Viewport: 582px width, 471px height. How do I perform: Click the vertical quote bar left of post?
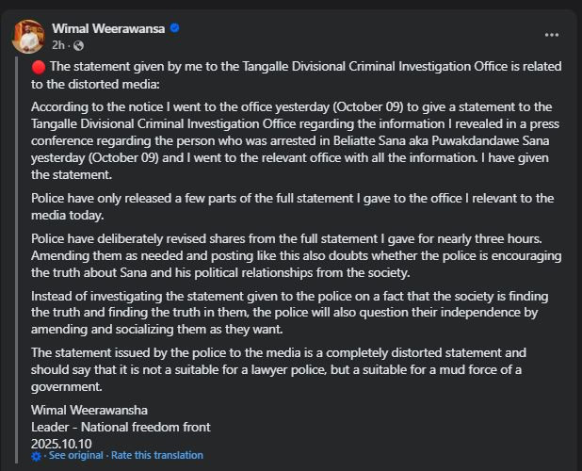[21, 254]
